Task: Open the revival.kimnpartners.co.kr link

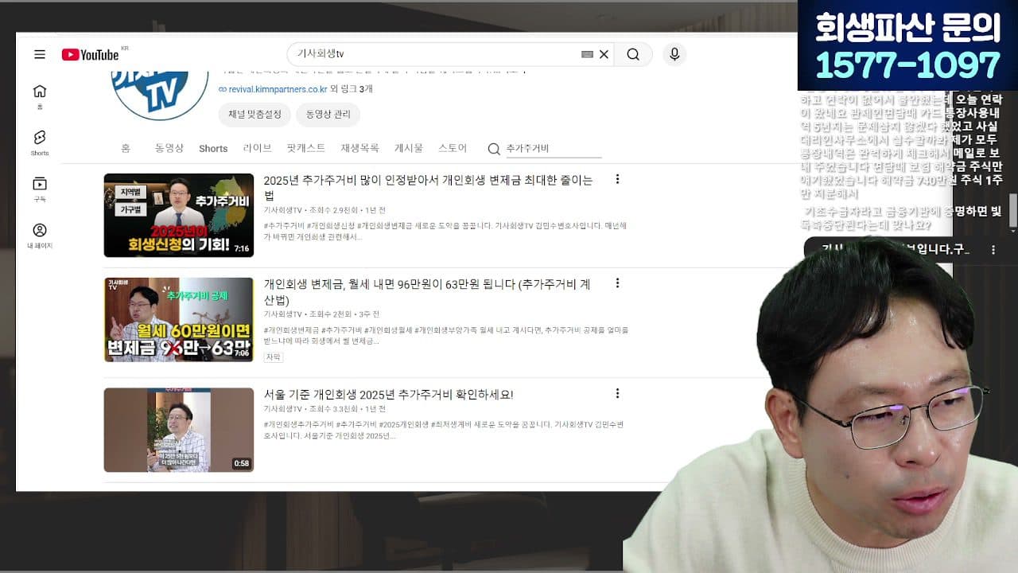Action: tap(278, 89)
